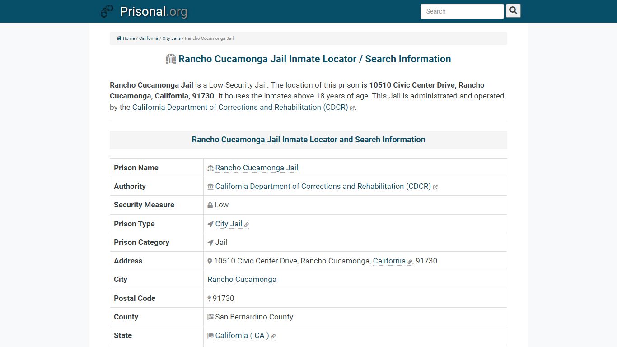Click chain-link icon after Address California link
This screenshot has height=347, width=617.
pyautogui.click(x=410, y=262)
